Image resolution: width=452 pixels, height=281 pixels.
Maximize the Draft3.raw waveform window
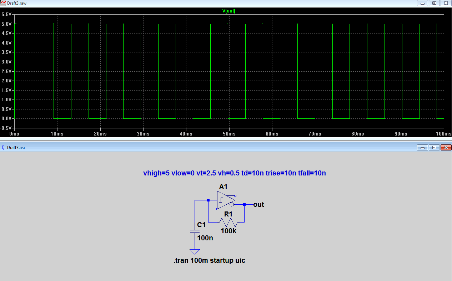(x=434, y=3)
